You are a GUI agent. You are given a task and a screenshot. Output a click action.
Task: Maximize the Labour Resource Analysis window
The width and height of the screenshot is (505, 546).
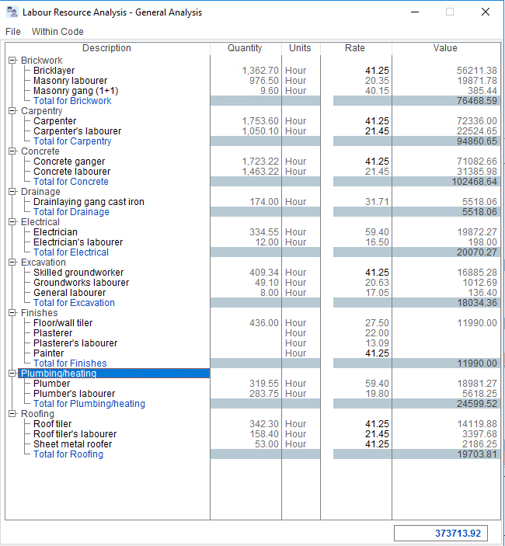pos(450,12)
